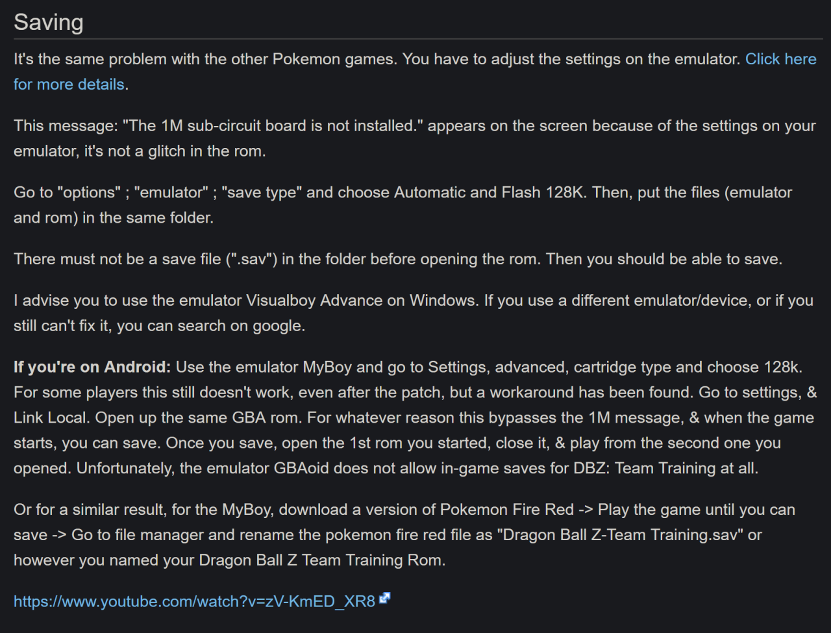Click the "Saving" section heading
Screen dimensions: 831x633
coord(49,22)
